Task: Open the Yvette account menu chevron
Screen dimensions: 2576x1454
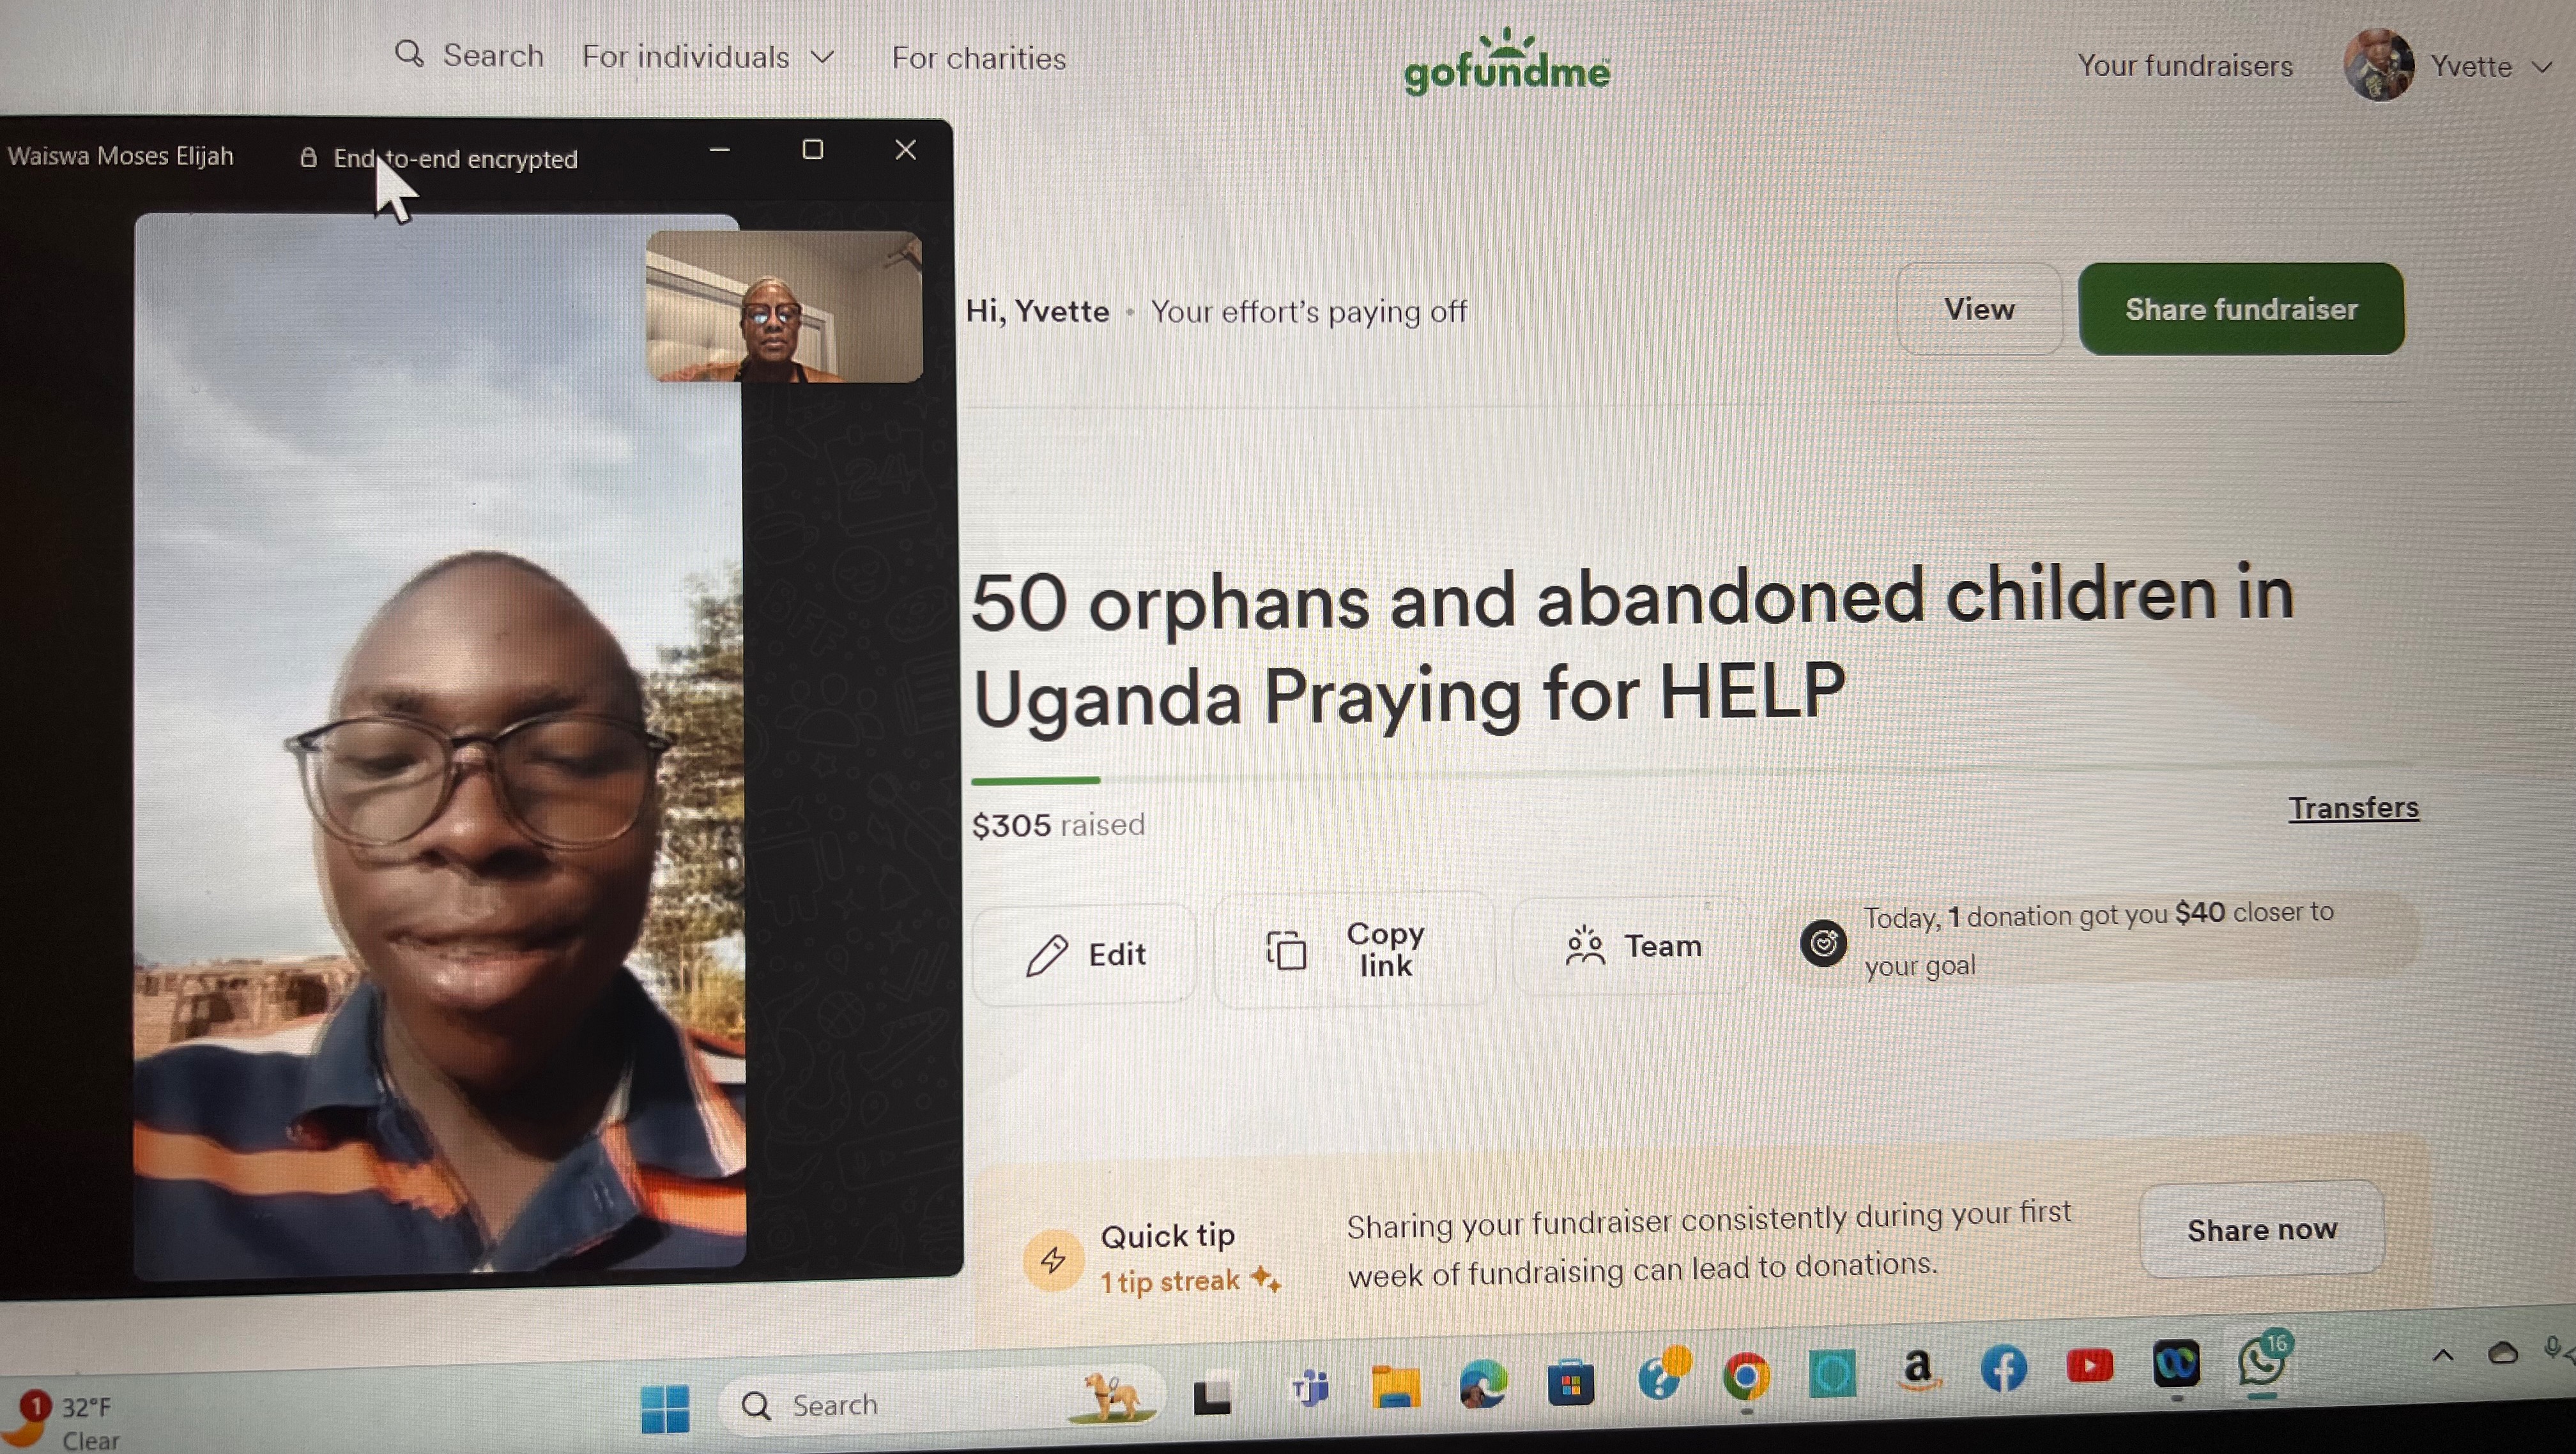Action: click(x=2542, y=67)
